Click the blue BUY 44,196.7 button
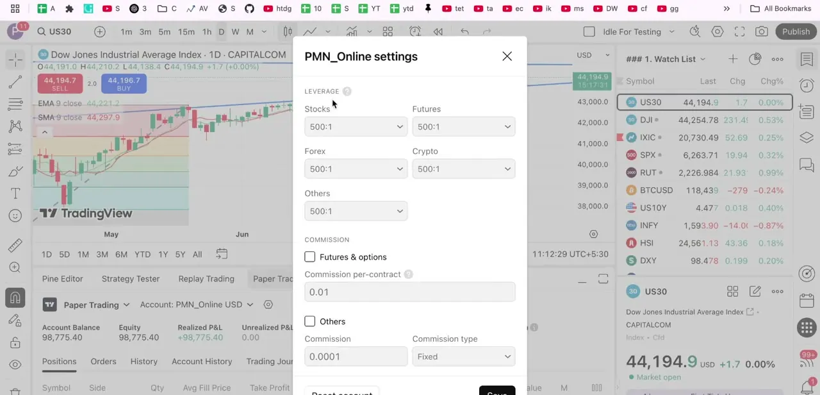820x395 pixels. pyautogui.click(x=124, y=83)
